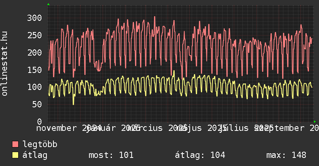Click the green arrow atop the y-axis
Screen dimensions: 319x166
click(48, 4)
